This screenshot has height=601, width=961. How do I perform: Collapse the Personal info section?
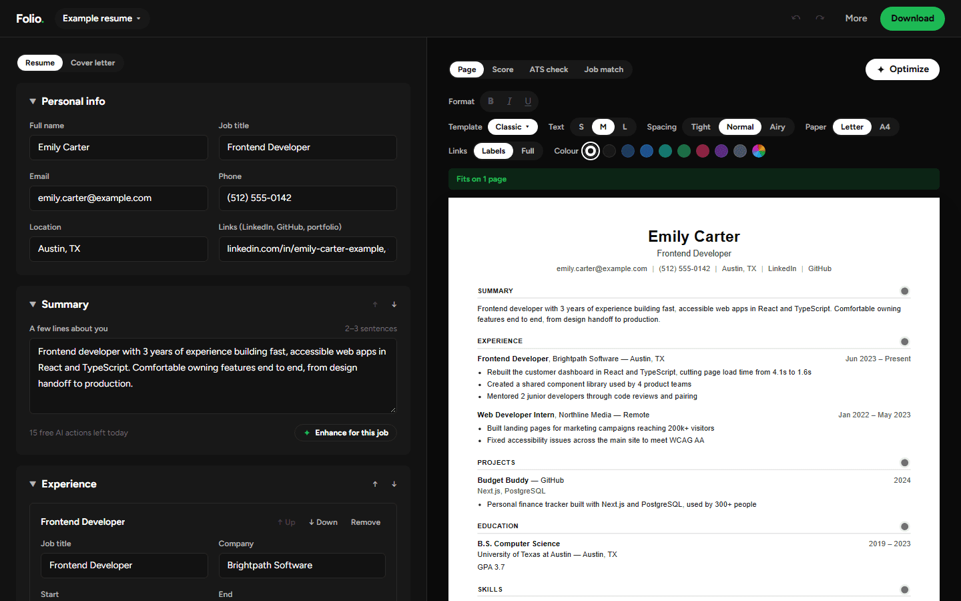tap(33, 102)
